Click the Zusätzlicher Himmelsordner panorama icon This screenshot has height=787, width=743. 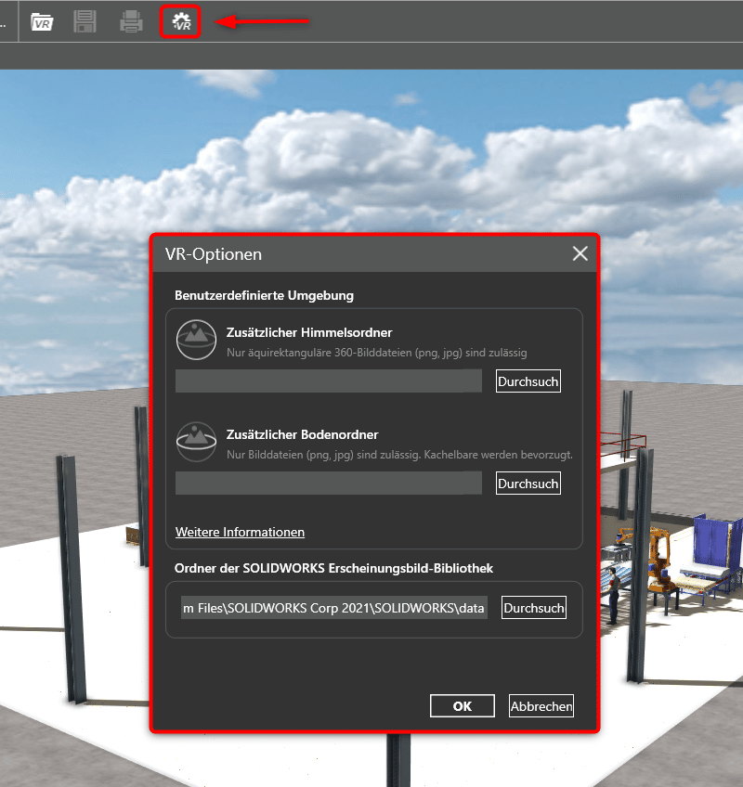coord(195,339)
